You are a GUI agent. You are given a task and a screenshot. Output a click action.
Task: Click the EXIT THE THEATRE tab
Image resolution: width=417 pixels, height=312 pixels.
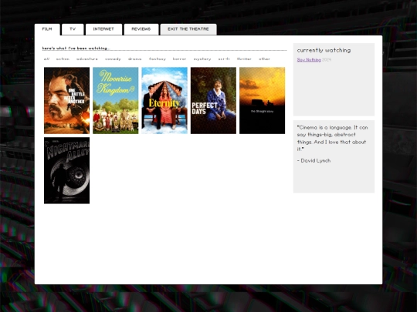pos(188,29)
